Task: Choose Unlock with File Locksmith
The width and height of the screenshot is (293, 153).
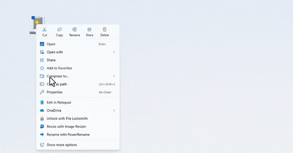Action: click(78, 119)
